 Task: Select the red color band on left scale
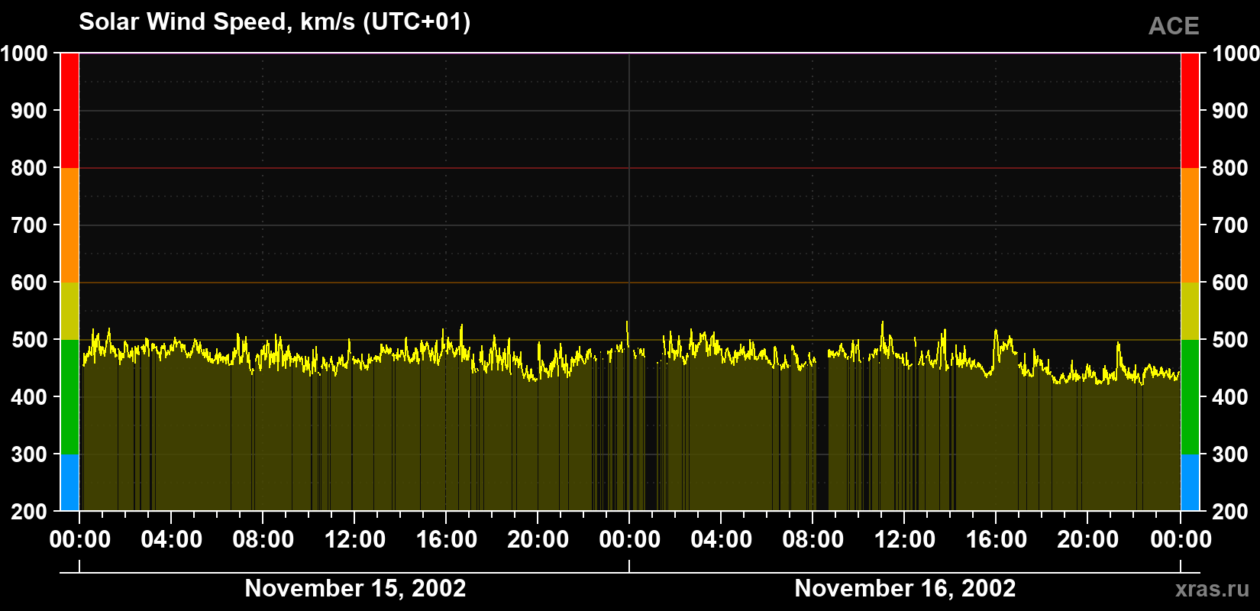[69, 111]
